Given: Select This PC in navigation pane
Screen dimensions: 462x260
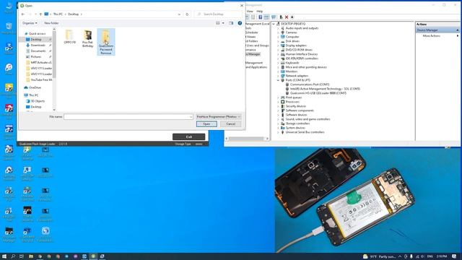Looking at the screenshot, I should click(33, 95).
